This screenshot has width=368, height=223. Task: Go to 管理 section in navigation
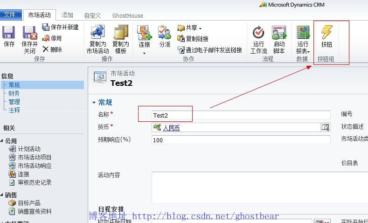tap(14, 102)
